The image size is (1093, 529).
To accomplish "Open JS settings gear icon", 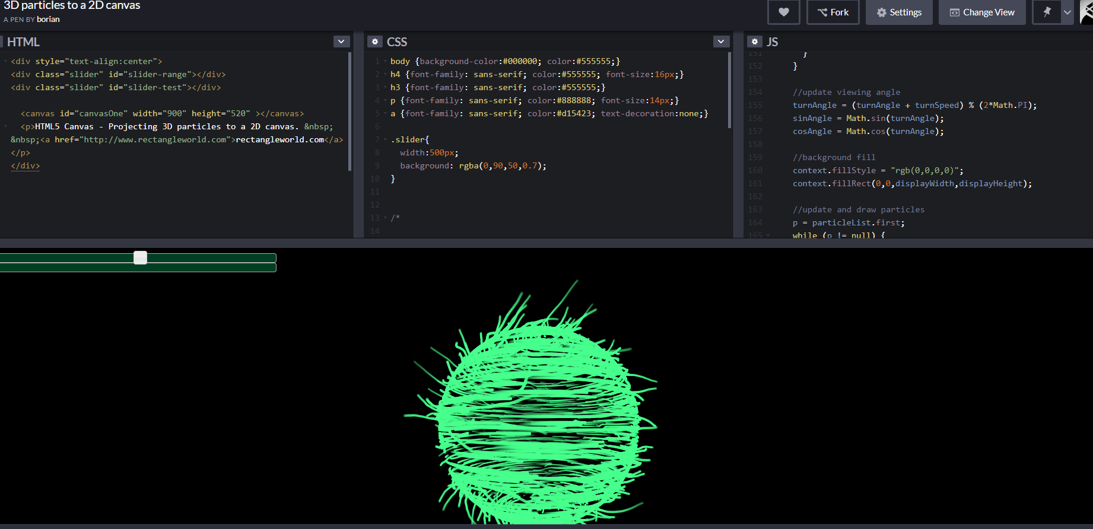I will pyautogui.click(x=754, y=42).
